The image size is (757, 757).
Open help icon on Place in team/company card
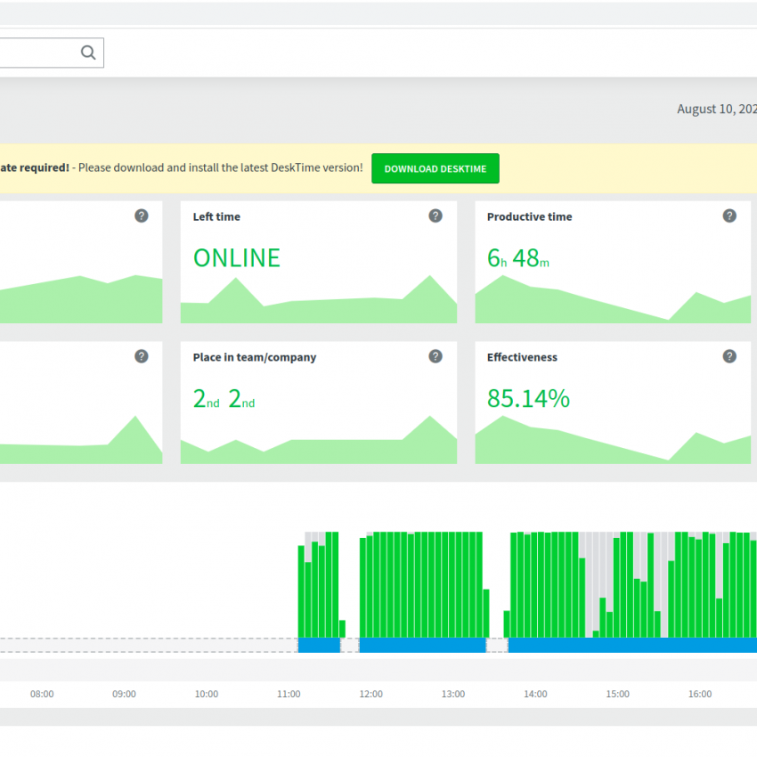coord(435,356)
